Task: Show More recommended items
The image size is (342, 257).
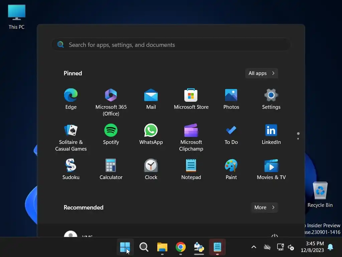Action: [x=264, y=207]
